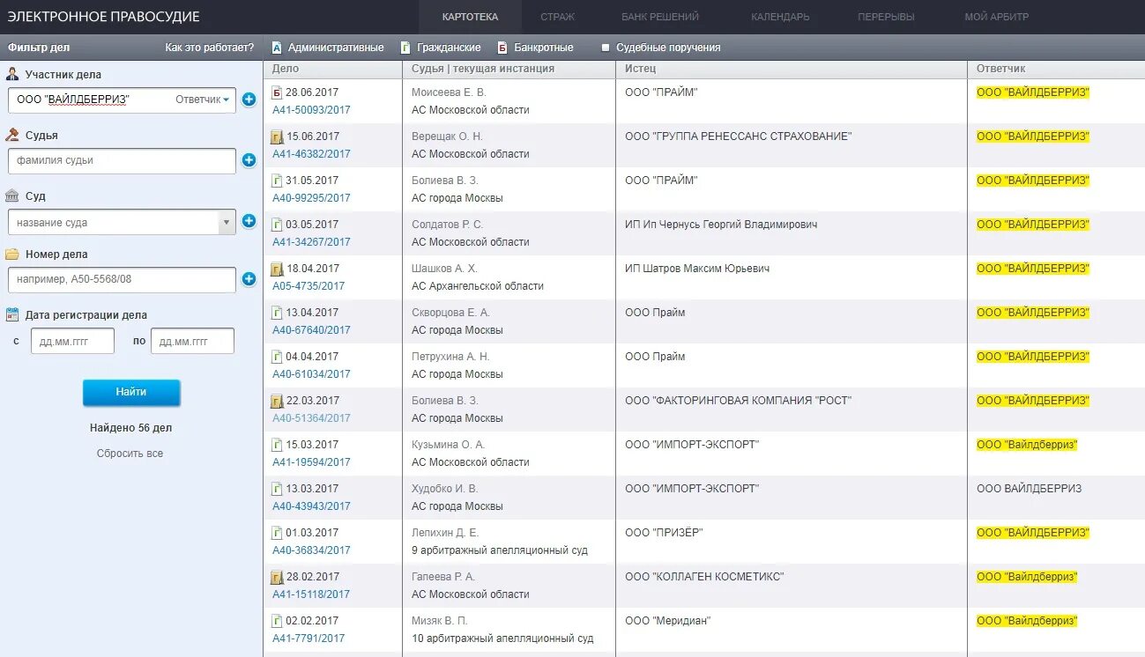Click the case type icon dated 18.04.2017

(x=277, y=269)
